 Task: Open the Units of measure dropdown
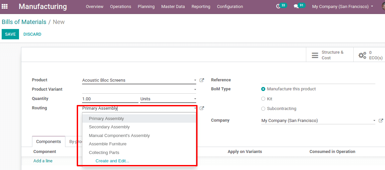pos(168,99)
